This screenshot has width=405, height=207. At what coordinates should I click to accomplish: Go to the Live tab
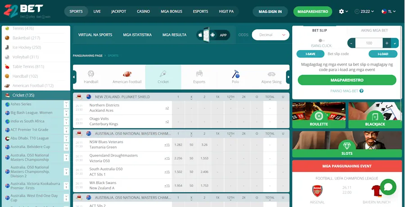(x=97, y=12)
